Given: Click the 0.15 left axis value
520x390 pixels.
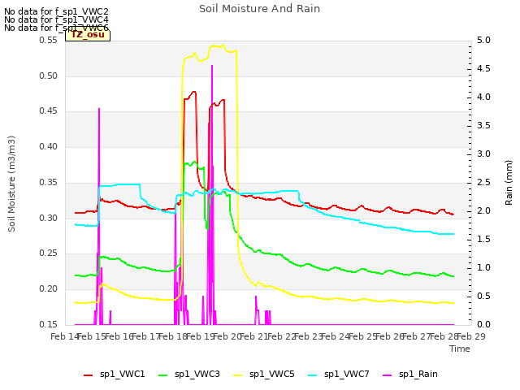Looking at the screenshot, I should (x=49, y=324).
